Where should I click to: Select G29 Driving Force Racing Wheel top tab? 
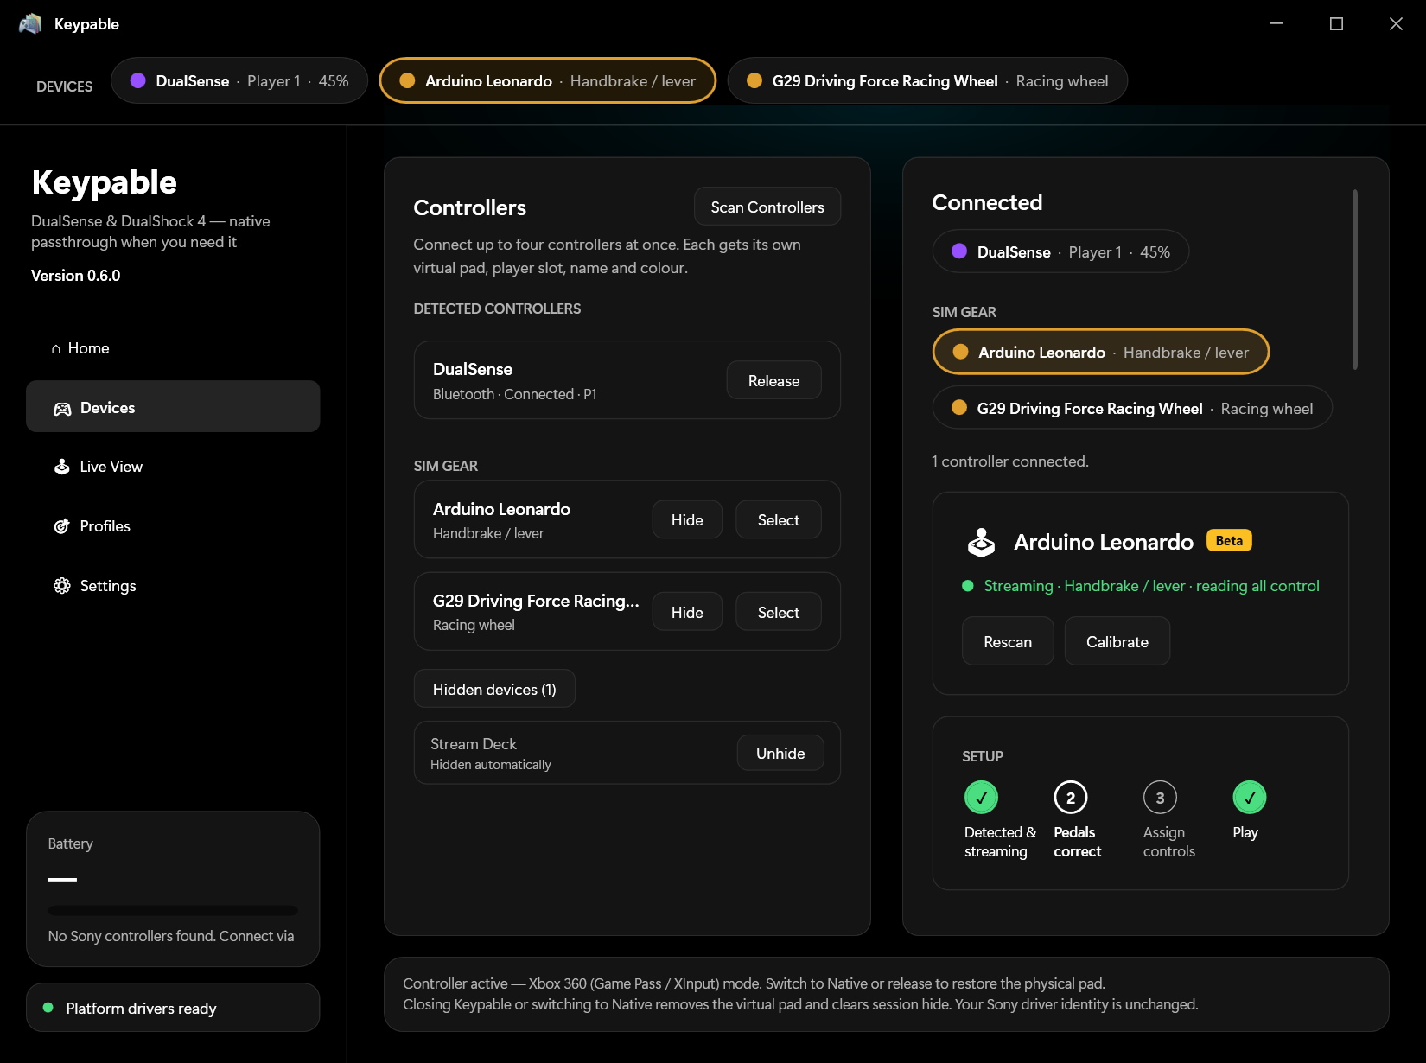[x=927, y=80]
